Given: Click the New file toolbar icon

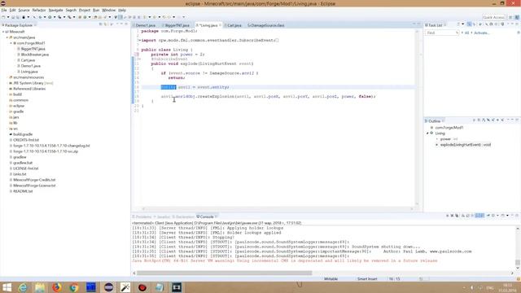Looking at the screenshot, I should pos(3,17).
